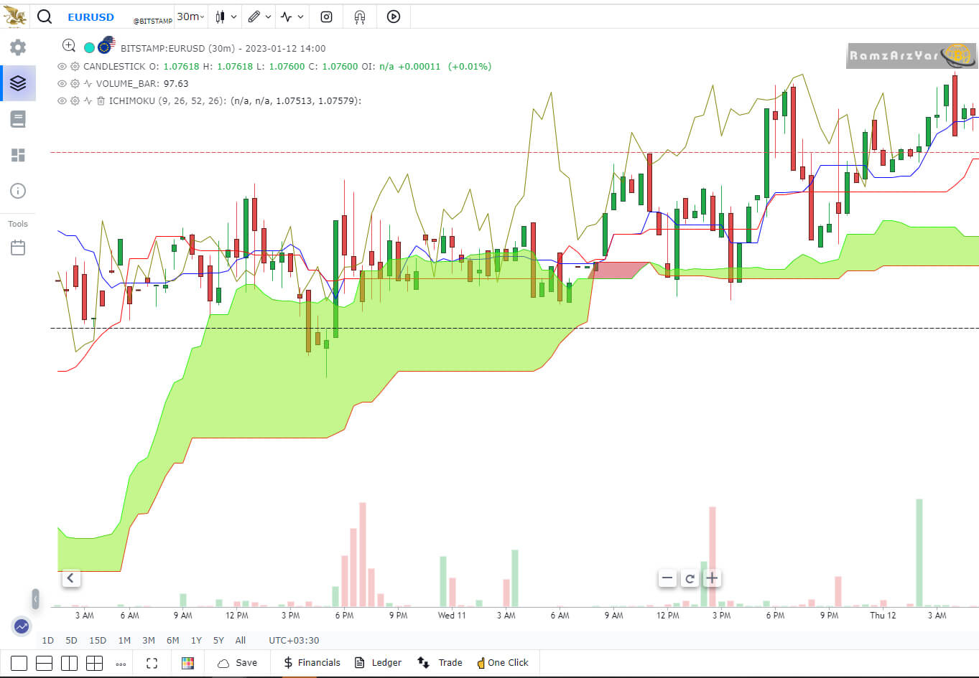
Task: Toggle visibility eye for CANDLESTICK
Action: 62,66
